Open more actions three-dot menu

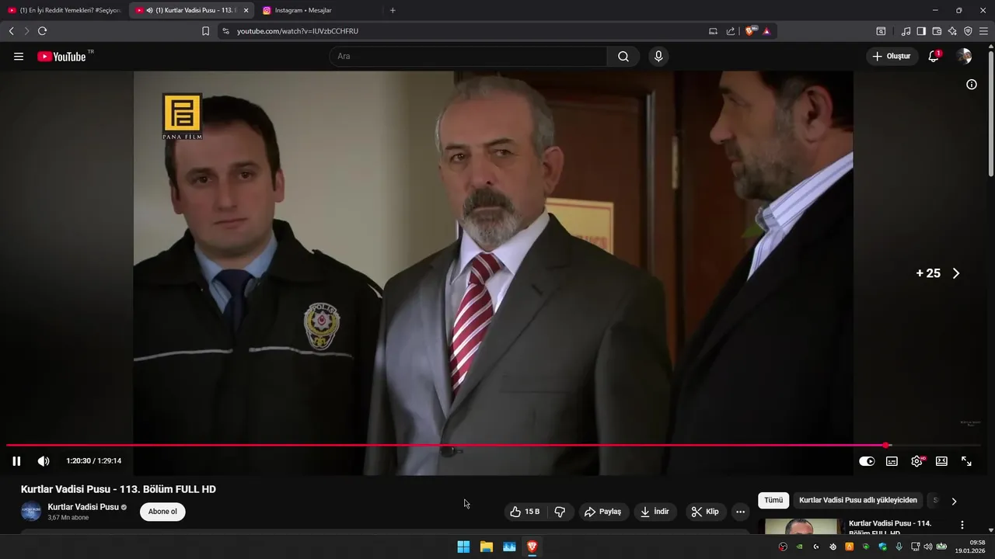coord(740,512)
